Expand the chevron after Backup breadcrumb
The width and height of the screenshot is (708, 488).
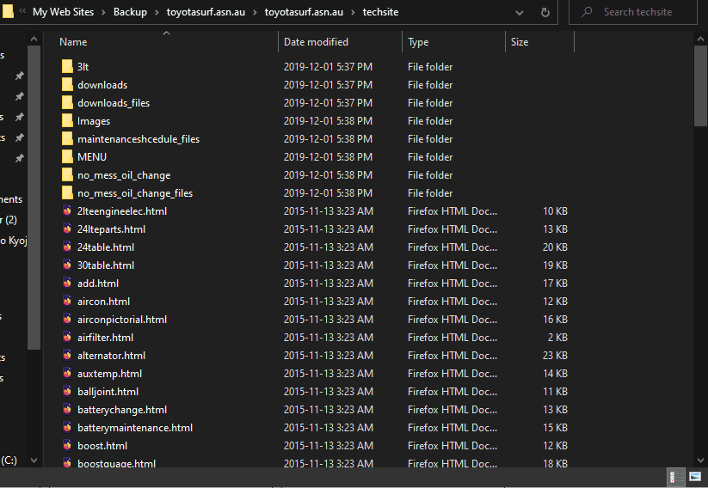click(157, 12)
